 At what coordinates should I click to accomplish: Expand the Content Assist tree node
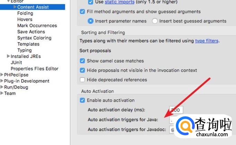click(15, 7)
